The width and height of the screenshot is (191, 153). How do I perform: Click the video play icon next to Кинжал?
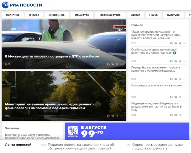175,53
